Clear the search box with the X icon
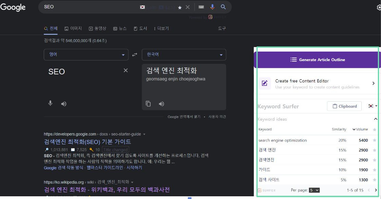 click(x=188, y=7)
